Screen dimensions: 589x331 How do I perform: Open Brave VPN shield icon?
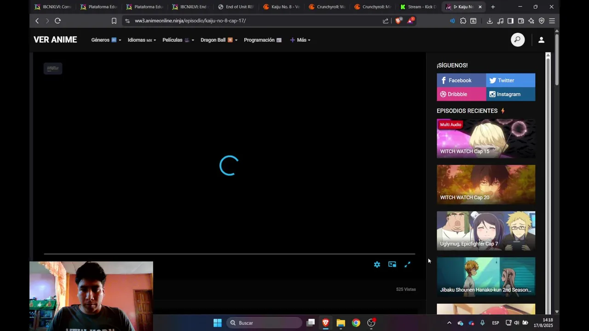[x=542, y=21]
